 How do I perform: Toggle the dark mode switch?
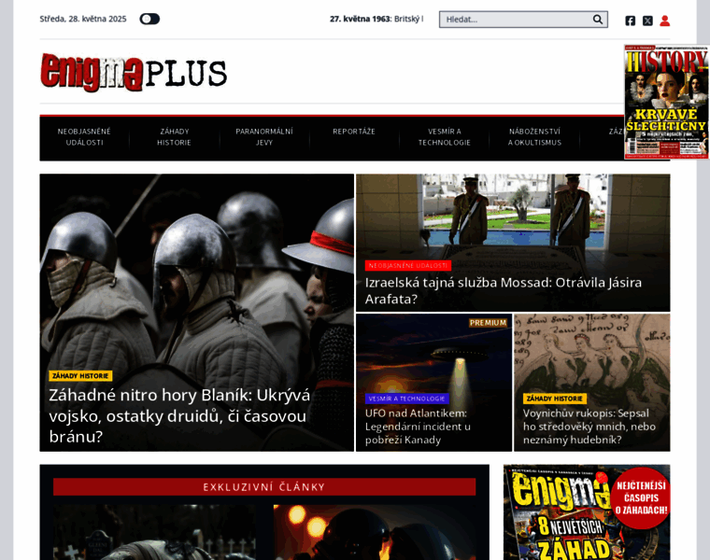(149, 19)
